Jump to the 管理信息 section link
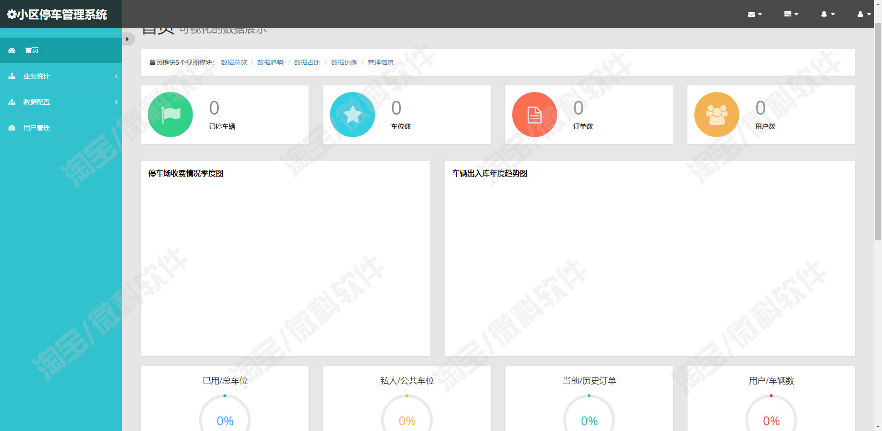 [381, 62]
